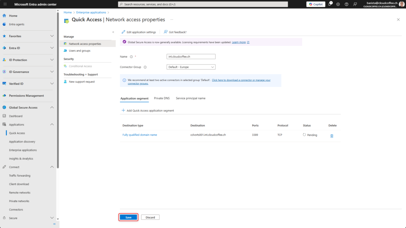Click the Pending status spinner icon
This screenshot has height=228, width=406.
304,135
